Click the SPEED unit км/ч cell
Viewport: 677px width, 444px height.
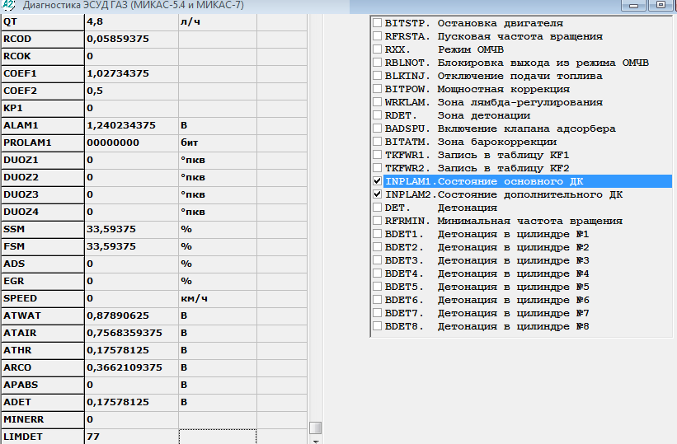218,298
